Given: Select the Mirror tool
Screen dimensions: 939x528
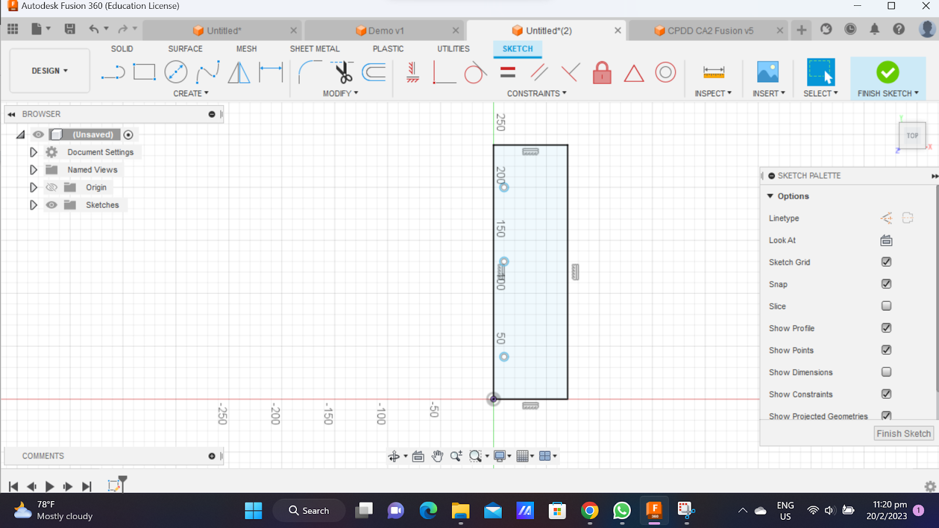Looking at the screenshot, I should click(x=239, y=72).
